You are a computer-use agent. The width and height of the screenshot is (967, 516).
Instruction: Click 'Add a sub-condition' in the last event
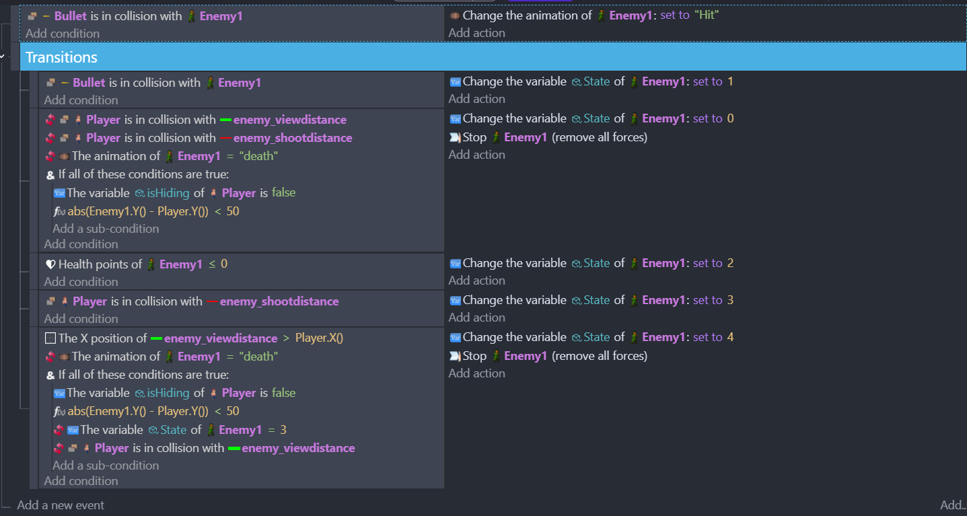pos(106,466)
